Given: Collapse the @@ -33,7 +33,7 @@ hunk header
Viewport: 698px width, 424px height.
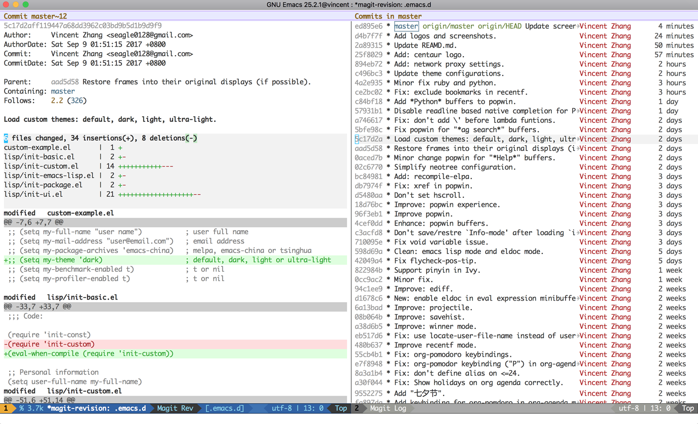Looking at the screenshot, I should (x=35, y=306).
